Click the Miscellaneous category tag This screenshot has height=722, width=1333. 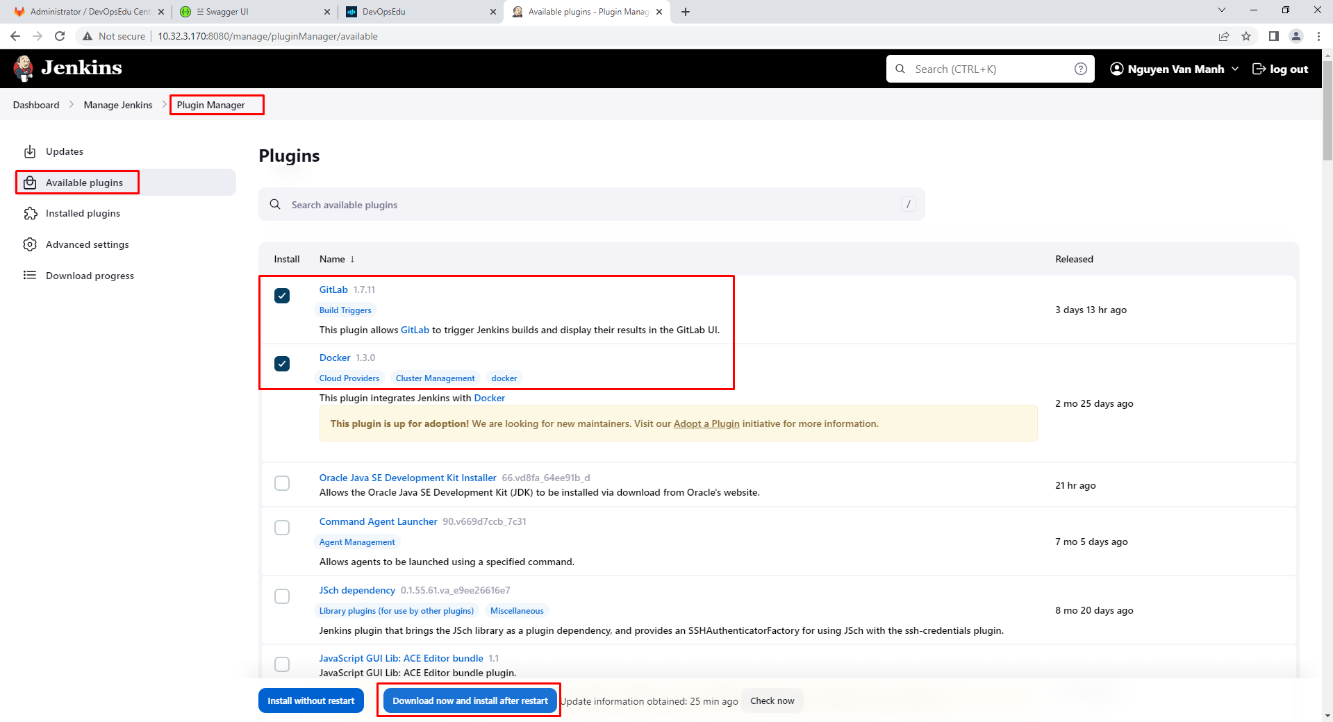point(517,611)
